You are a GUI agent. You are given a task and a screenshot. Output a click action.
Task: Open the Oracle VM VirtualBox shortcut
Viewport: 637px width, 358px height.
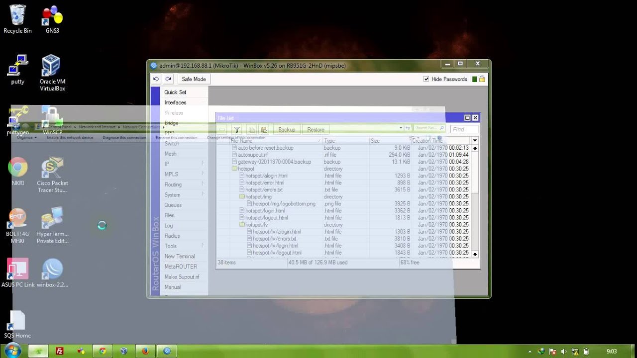pyautogui.click(x=52, y=73)
